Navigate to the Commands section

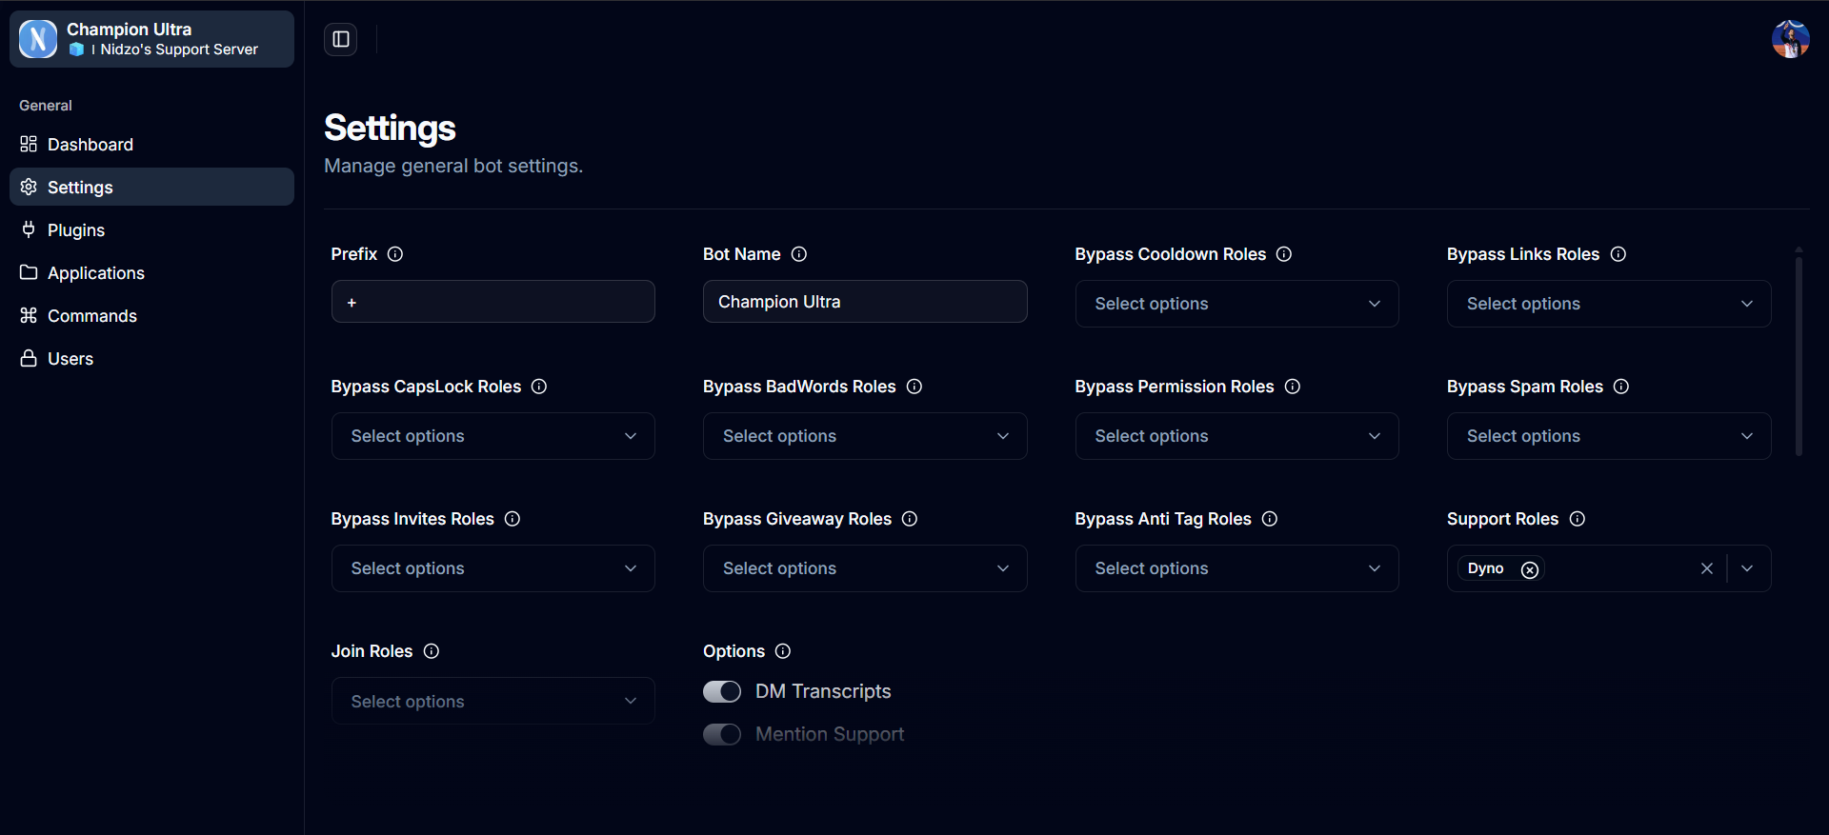92,316
